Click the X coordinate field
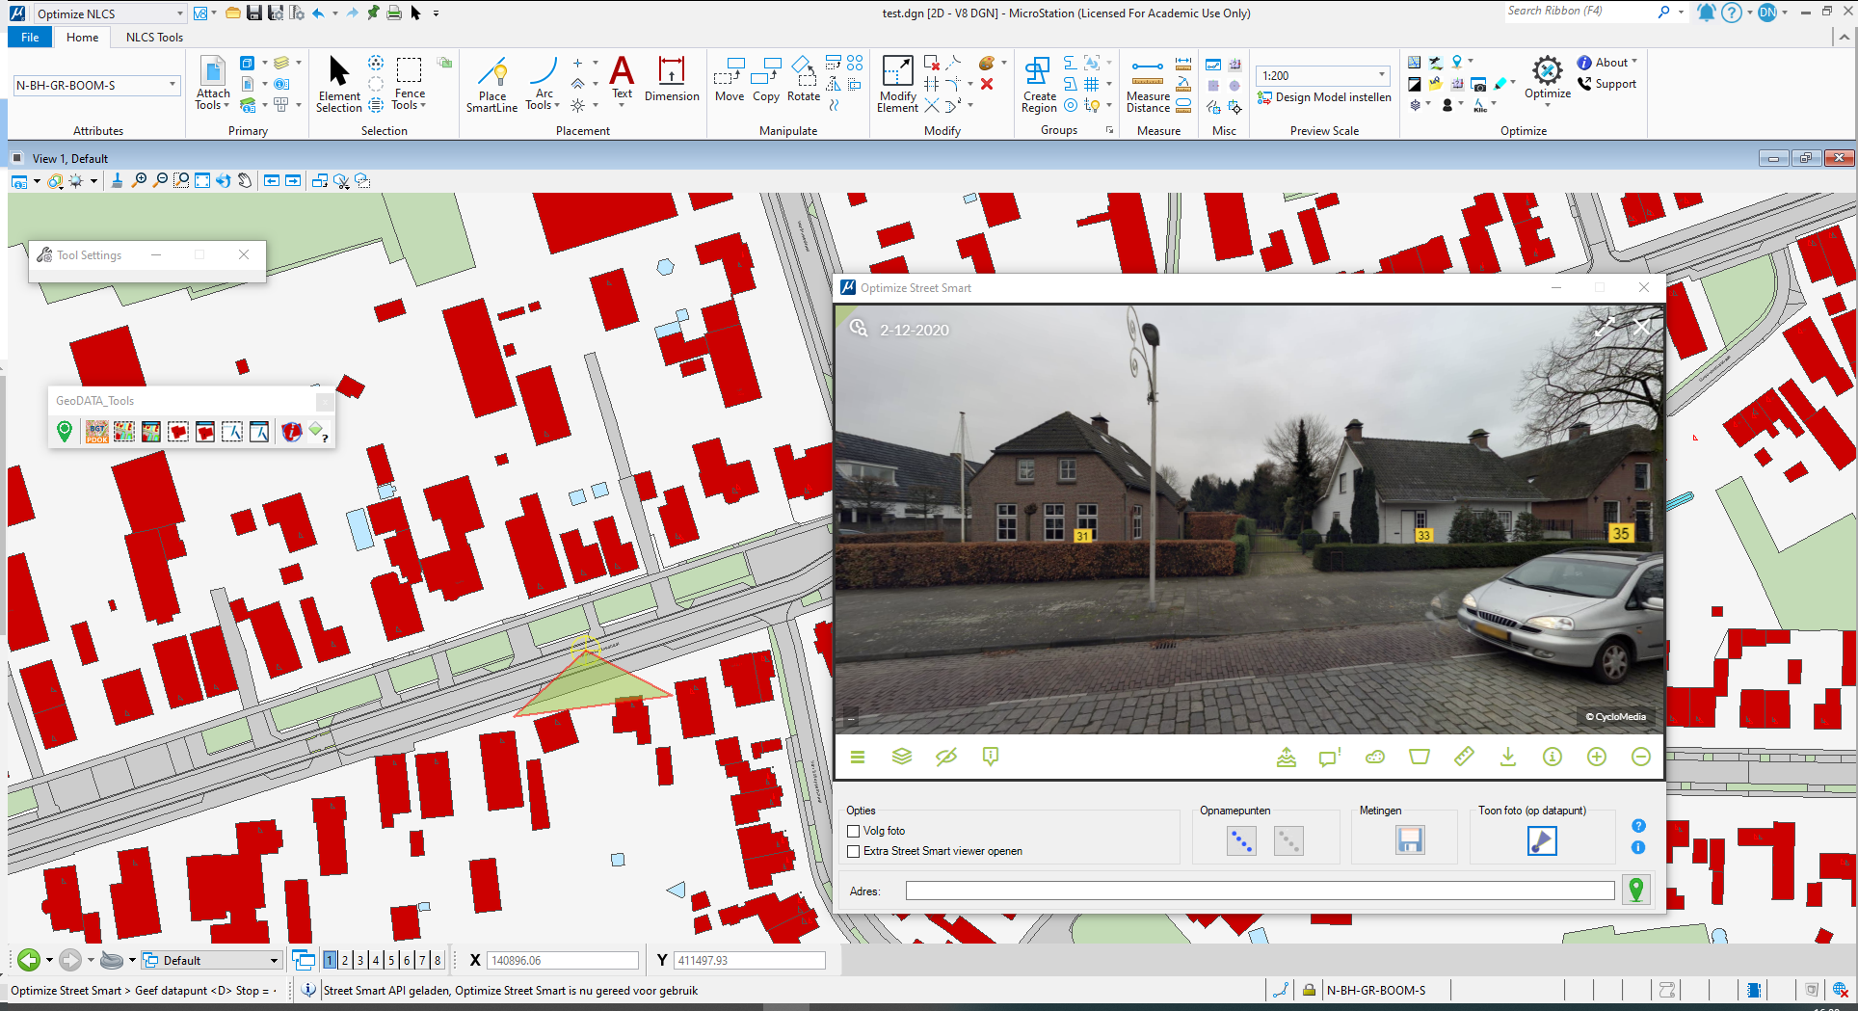 (564, 960)
